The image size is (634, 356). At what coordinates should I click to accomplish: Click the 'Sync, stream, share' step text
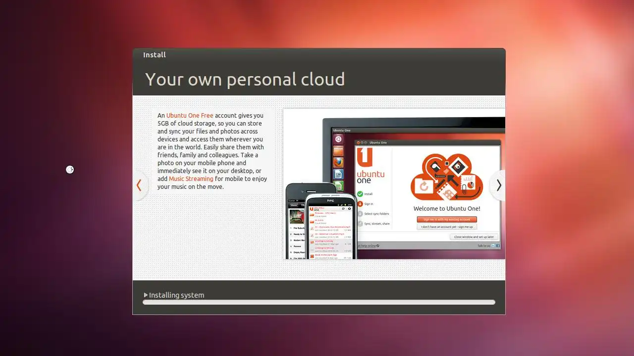click(376, 223)
